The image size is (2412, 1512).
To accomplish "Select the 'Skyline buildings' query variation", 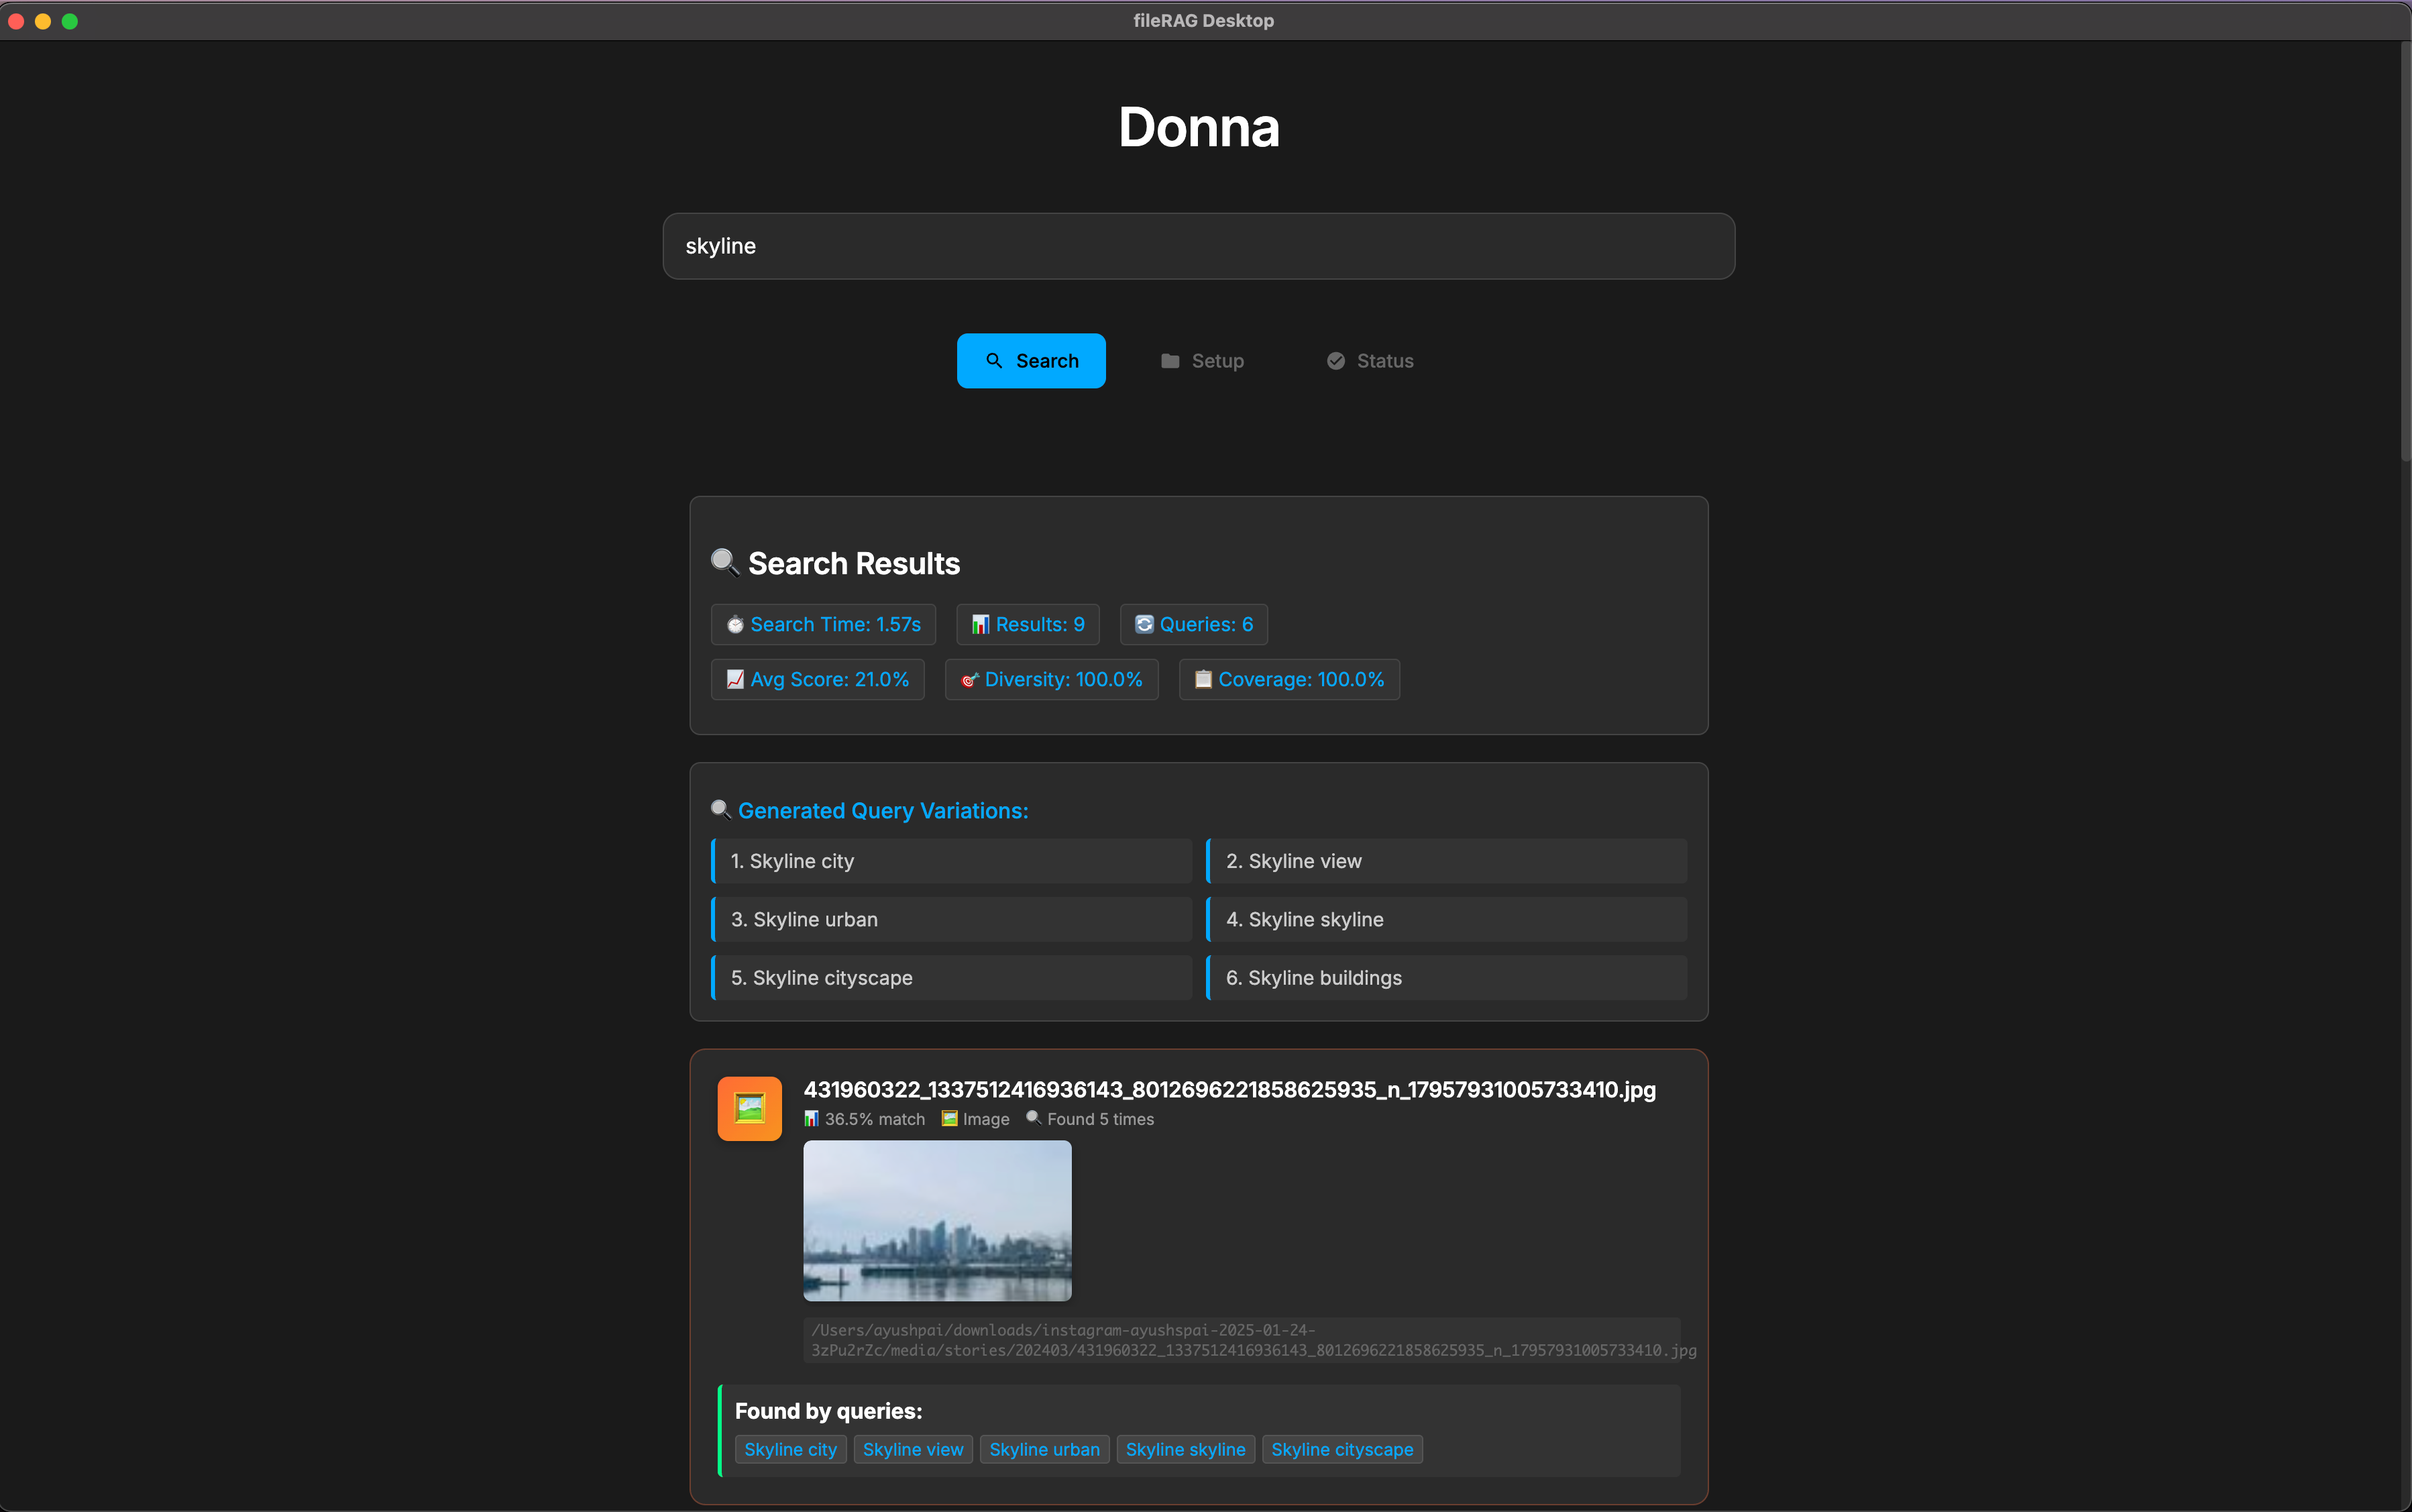I will [1446, 978].
